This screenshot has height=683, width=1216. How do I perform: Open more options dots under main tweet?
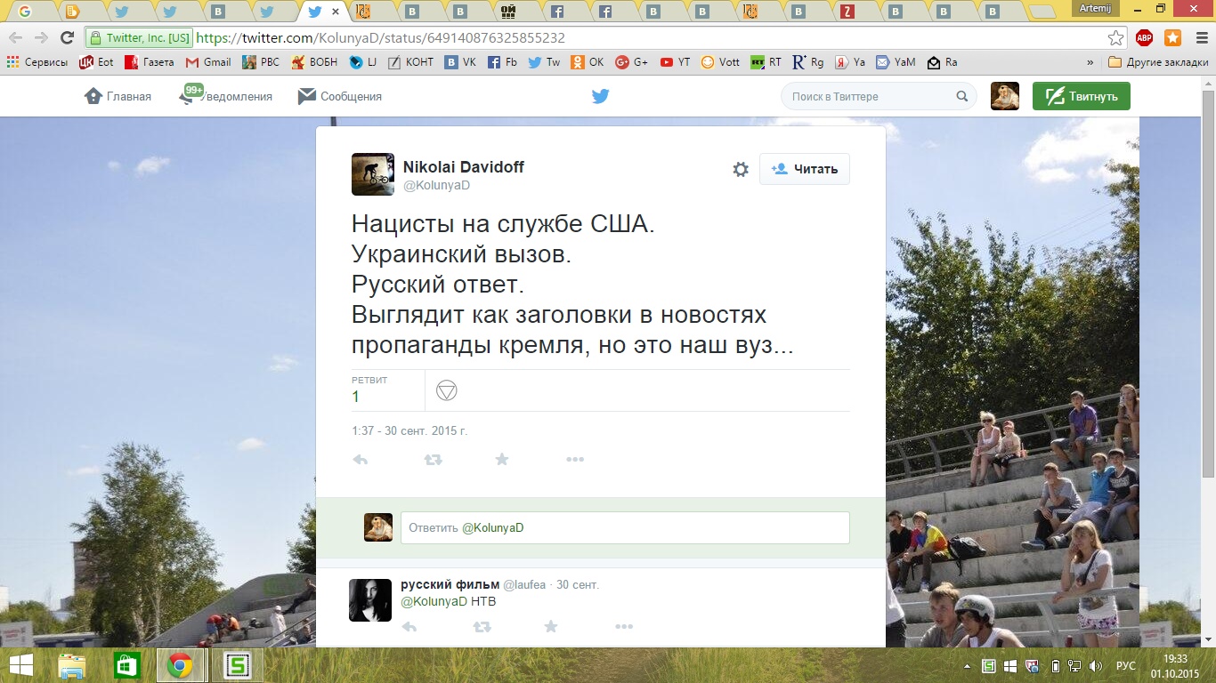[x=575, y=460]
